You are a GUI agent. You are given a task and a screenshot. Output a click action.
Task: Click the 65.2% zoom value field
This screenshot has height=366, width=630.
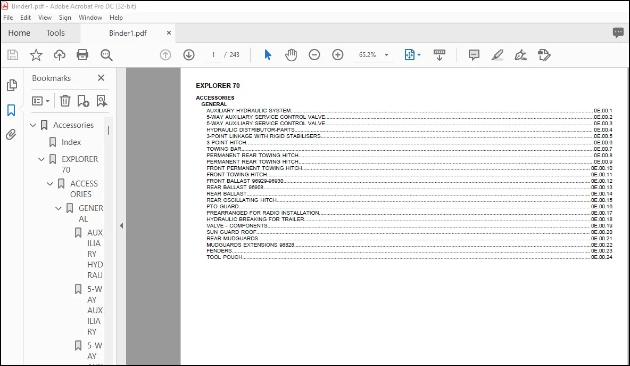coord(368,55)
